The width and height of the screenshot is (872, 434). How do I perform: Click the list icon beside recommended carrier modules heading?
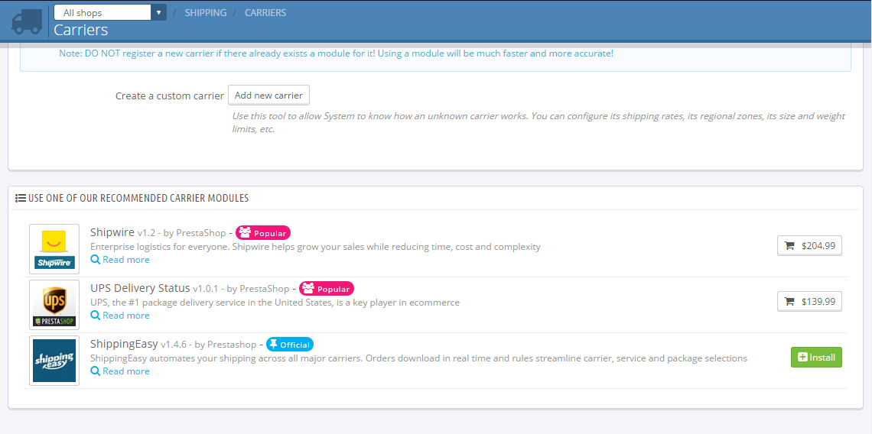pyautogui.click(x=21, y=198)
